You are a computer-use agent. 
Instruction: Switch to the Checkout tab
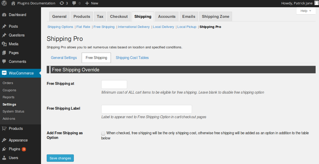point(119,16)
